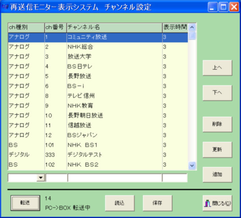Close the window with the red X
Screen dimensions: 241x218
point(234,7)
